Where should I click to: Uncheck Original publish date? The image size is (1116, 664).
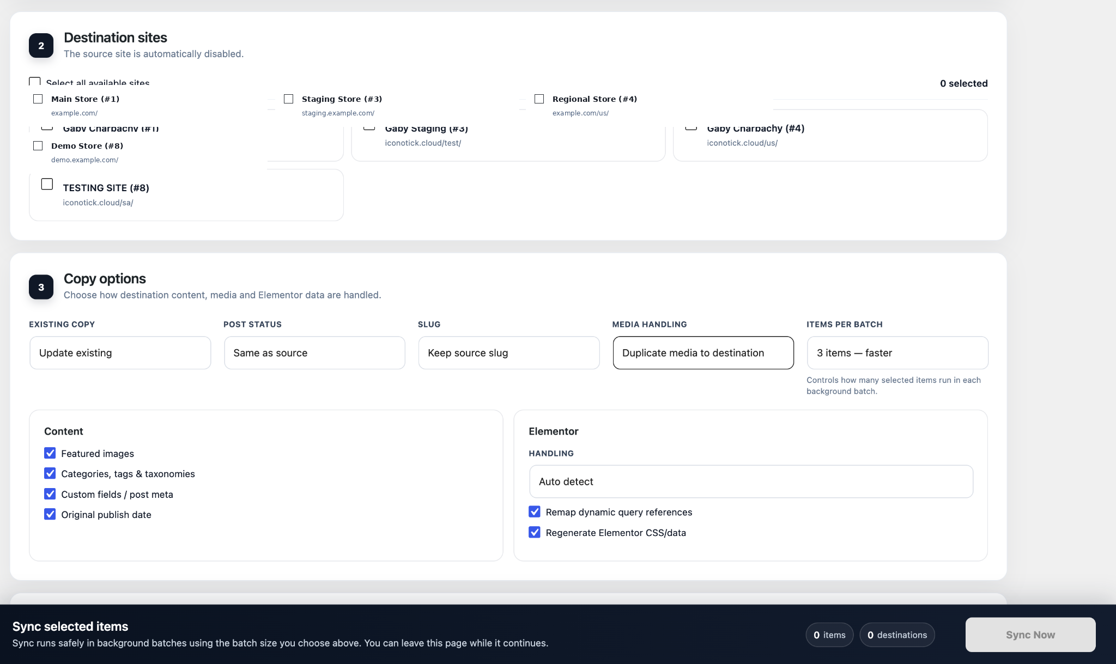point(50,514)
